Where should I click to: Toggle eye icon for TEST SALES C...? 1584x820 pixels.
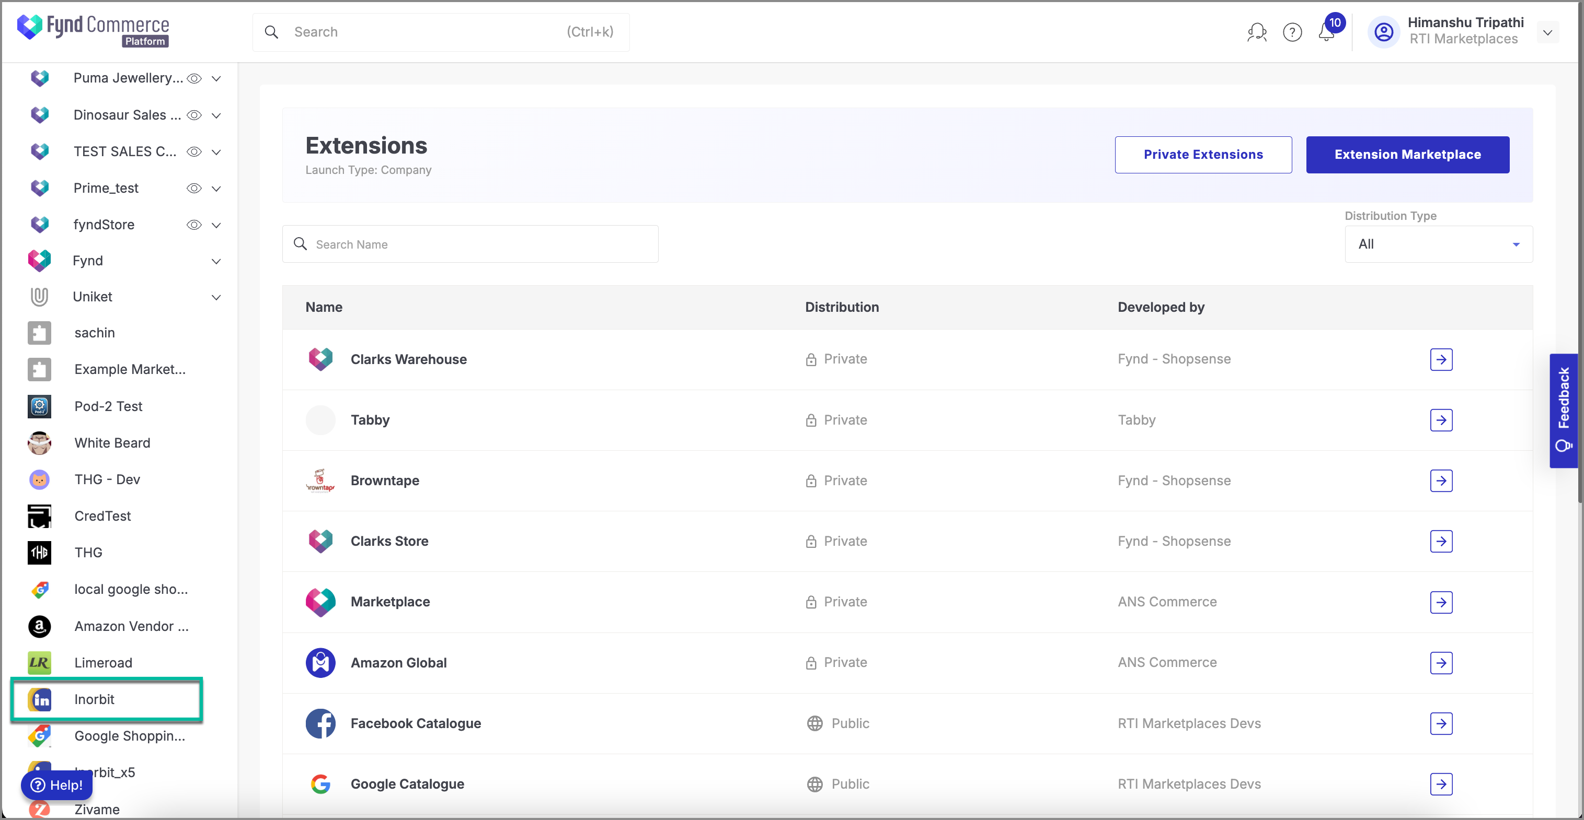pyautogui.click(x=194, y=151)
